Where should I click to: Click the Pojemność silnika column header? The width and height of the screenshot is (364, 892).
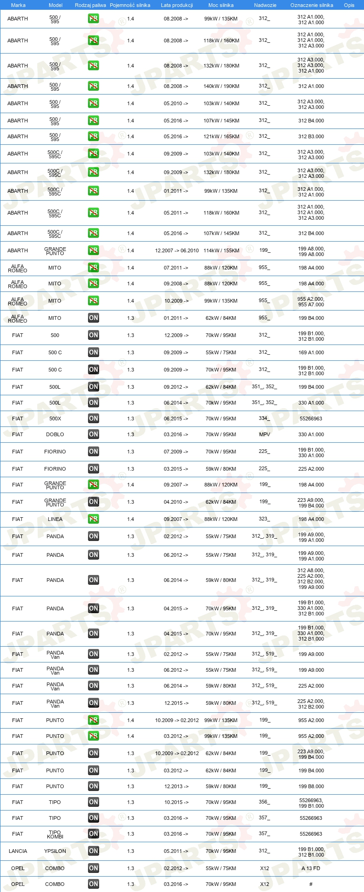tap(130, 5)
